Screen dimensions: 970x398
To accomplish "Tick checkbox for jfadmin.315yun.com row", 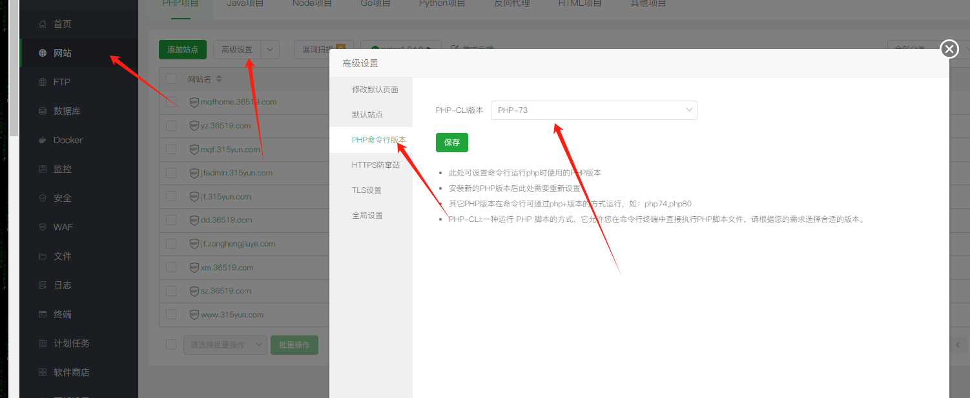I will pos(171,173).
